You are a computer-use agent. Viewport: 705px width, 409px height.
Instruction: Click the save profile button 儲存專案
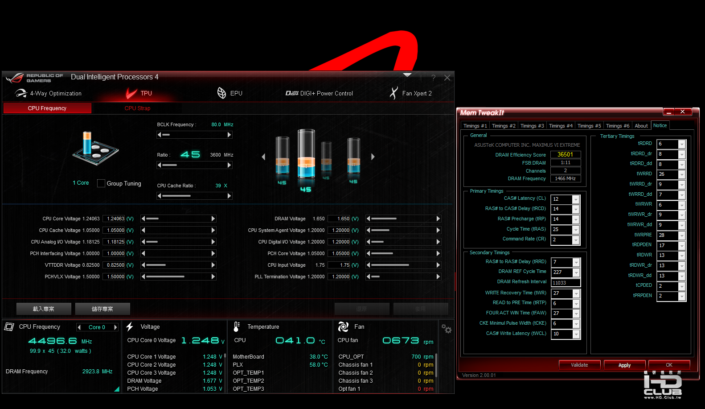(x=102, y=309)
